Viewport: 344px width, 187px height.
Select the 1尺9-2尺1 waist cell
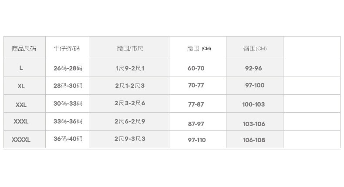click(x=130, y=68)
